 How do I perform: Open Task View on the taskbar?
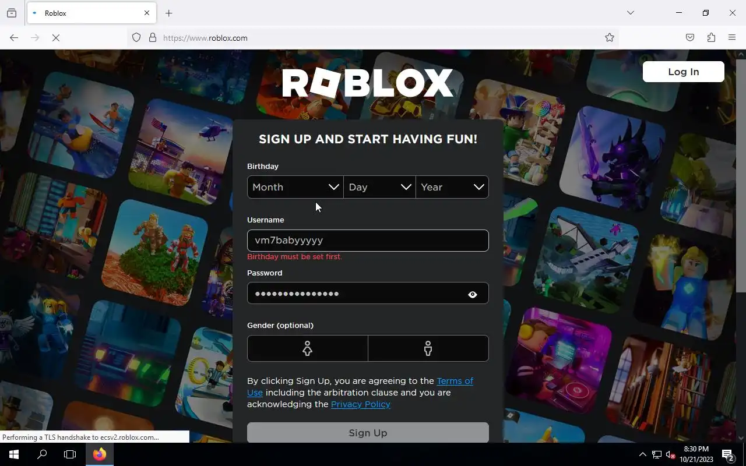point(70,454)
